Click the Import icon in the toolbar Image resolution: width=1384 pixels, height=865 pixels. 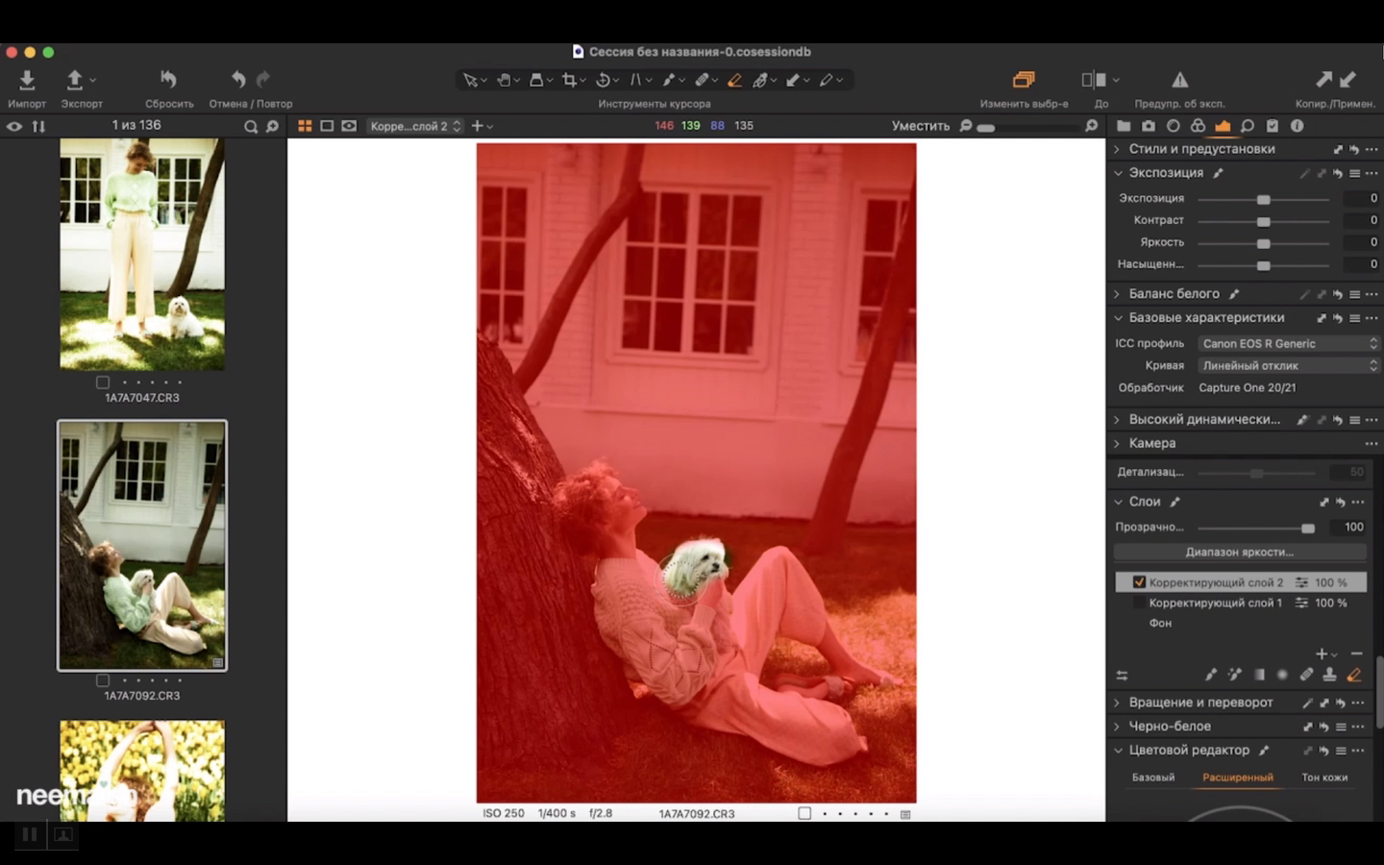27,80
